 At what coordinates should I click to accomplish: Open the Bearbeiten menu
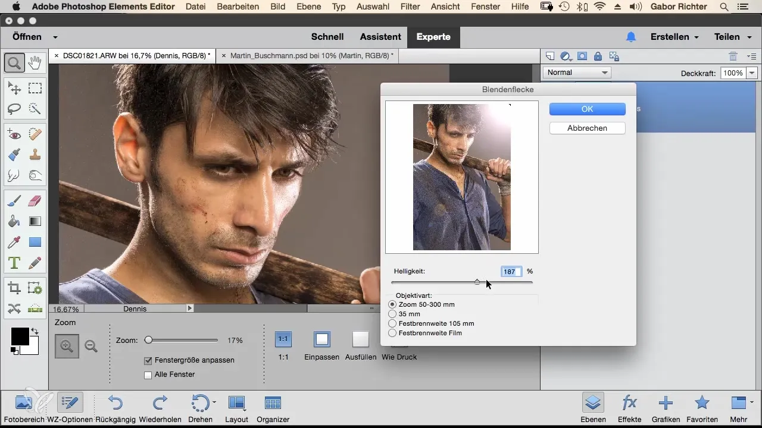click(x=239, y=7)
